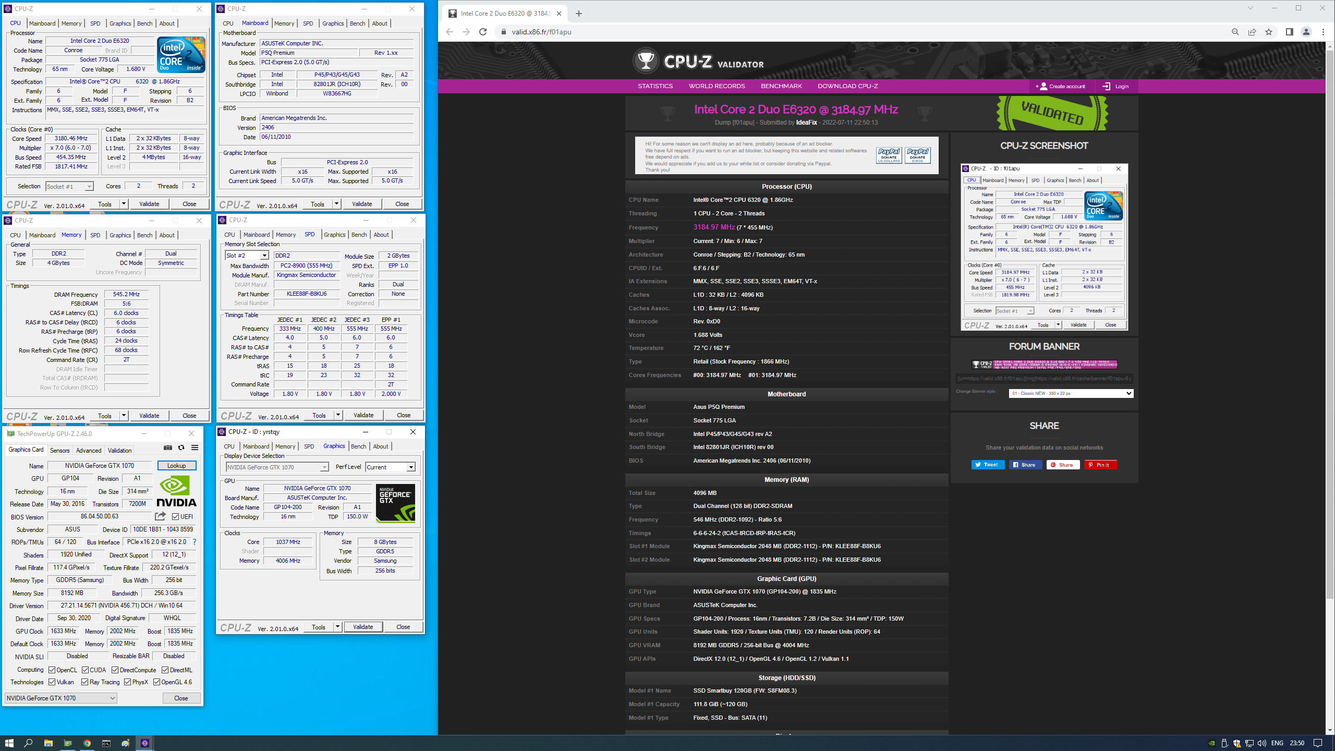Open STATISTICS menu on validator site
Image resolution: width=1335 pixels, height=751 pixels.
655,86
